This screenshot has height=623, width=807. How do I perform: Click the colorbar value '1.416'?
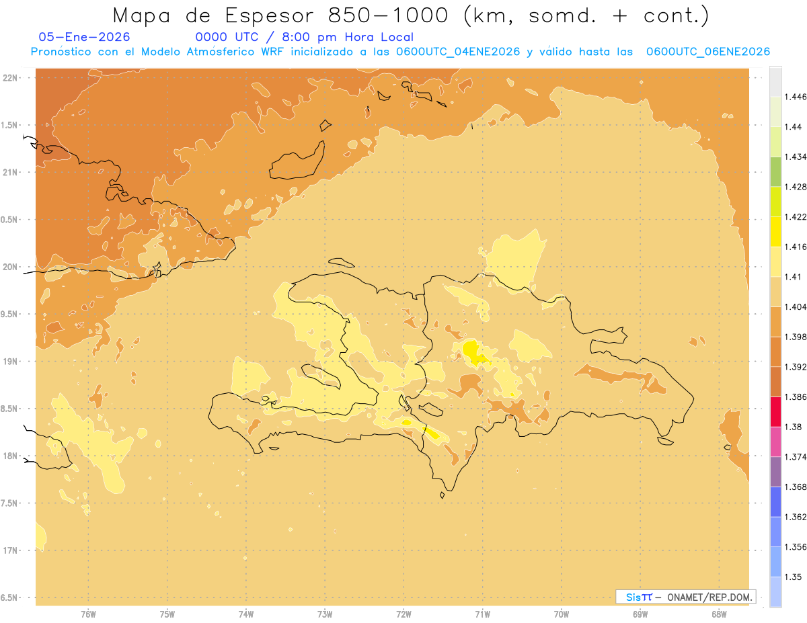click(x=796, y=247)
